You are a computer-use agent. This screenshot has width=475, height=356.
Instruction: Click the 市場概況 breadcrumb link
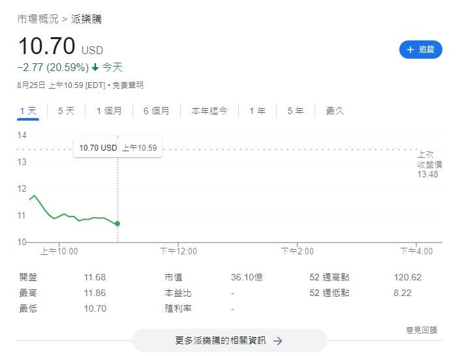[x=38, y=19]
